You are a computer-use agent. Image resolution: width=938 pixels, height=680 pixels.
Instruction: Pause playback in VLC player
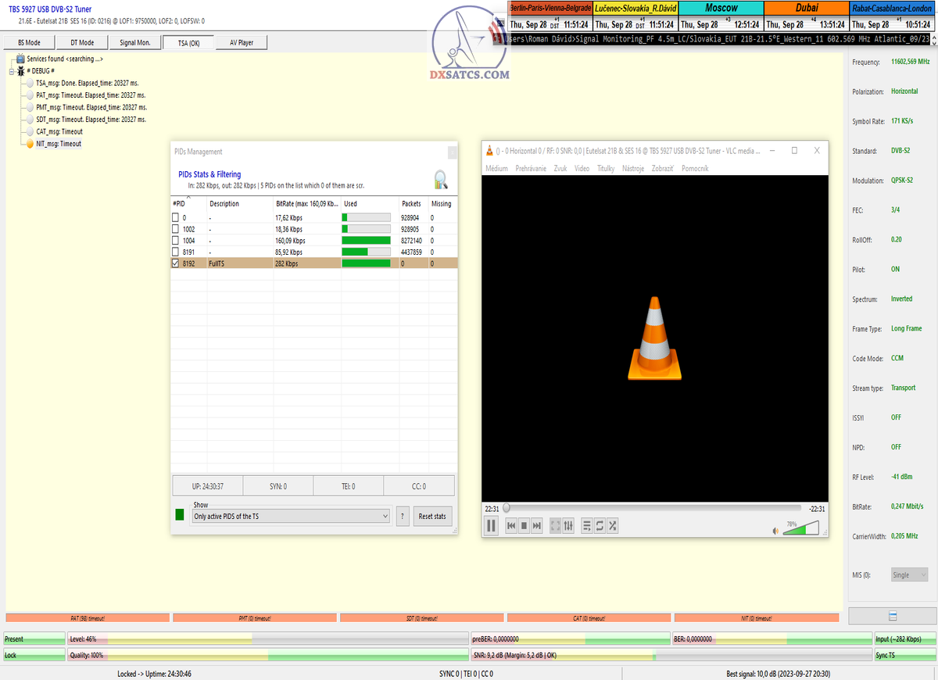492,526
